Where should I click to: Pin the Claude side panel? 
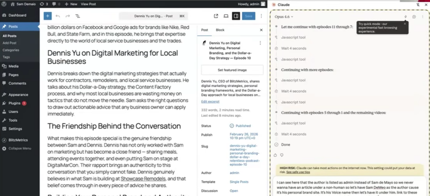418,4
